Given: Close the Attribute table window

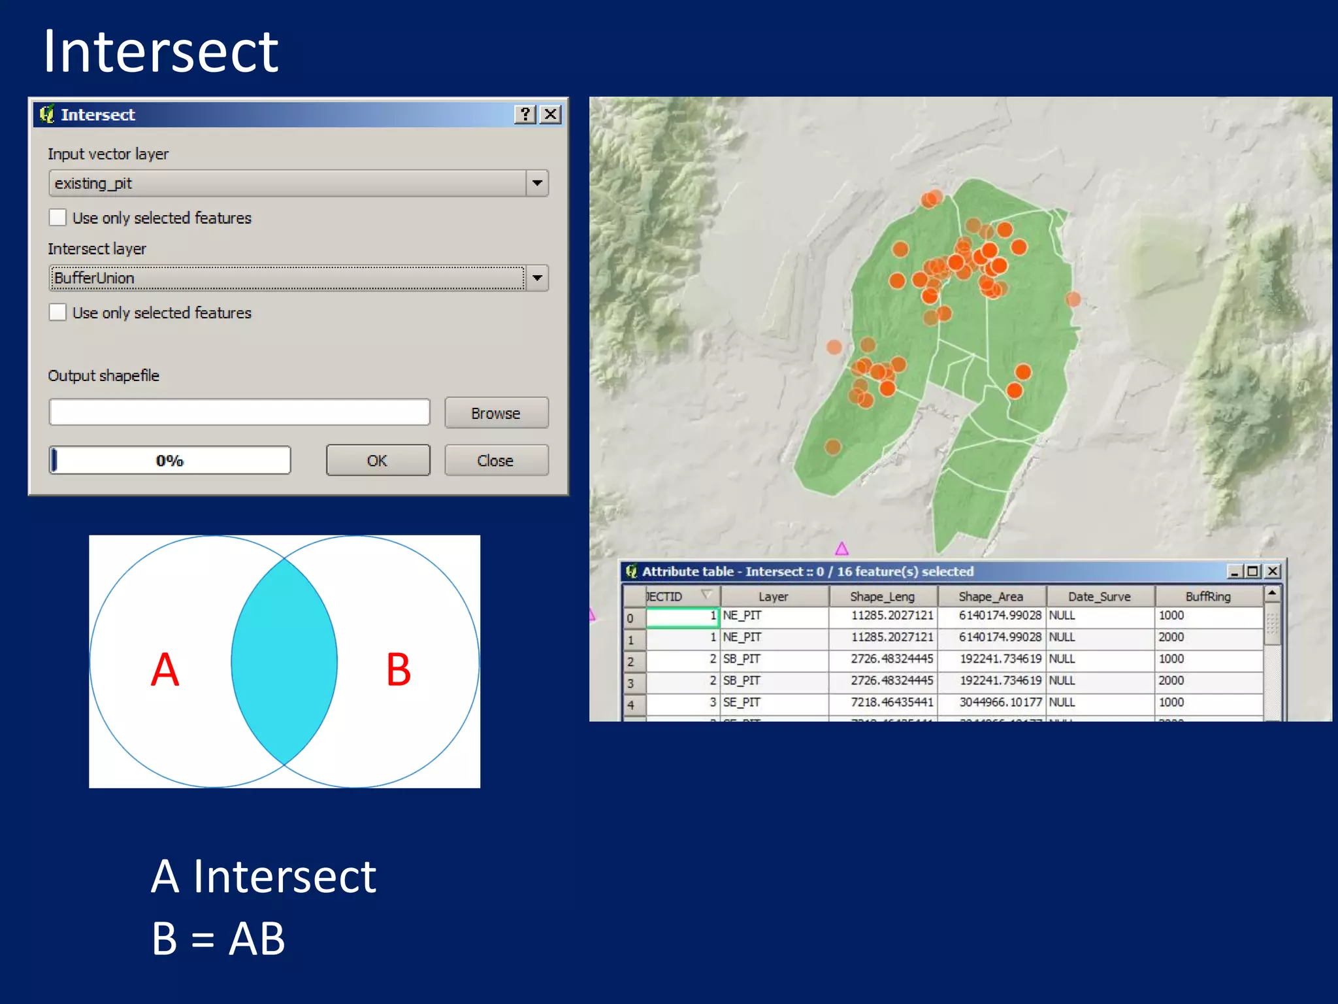Looking at the screenshot, I should pyautogui.click(x=1273, y=571).
